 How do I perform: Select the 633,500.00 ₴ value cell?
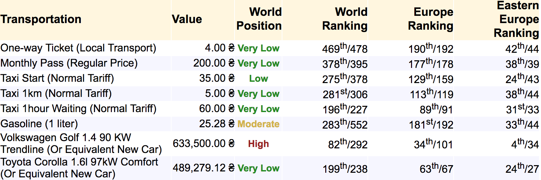tap(204, 144)
